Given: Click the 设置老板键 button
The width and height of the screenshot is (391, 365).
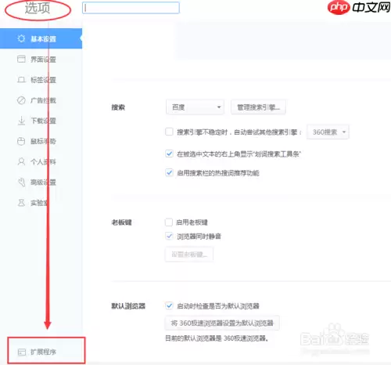Looking at the screenshot, I should point(189,255).
